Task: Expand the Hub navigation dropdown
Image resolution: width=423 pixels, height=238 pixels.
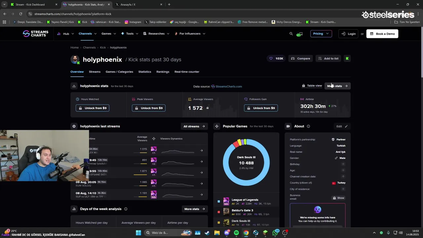Action: point(65,34)
